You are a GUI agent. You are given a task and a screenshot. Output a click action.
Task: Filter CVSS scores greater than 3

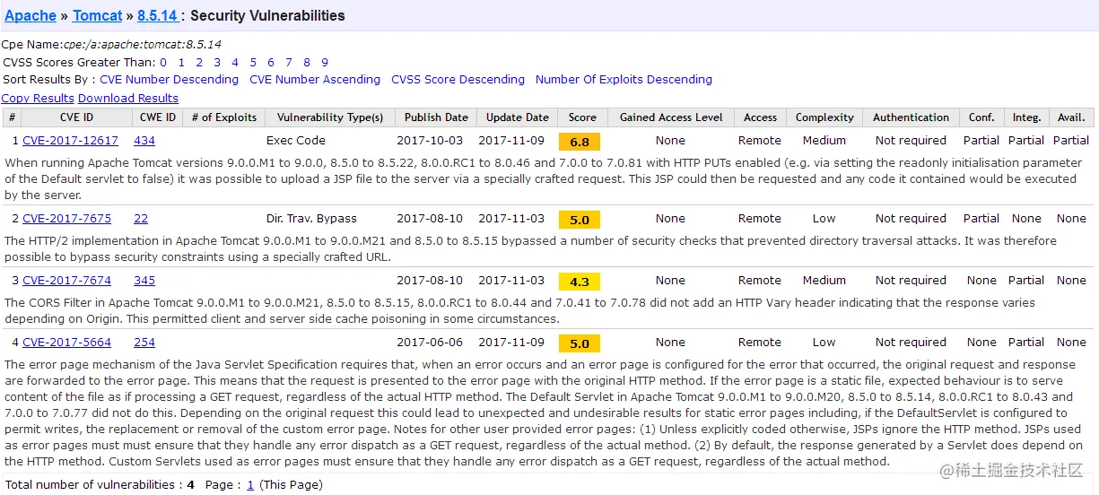(217, 63)
